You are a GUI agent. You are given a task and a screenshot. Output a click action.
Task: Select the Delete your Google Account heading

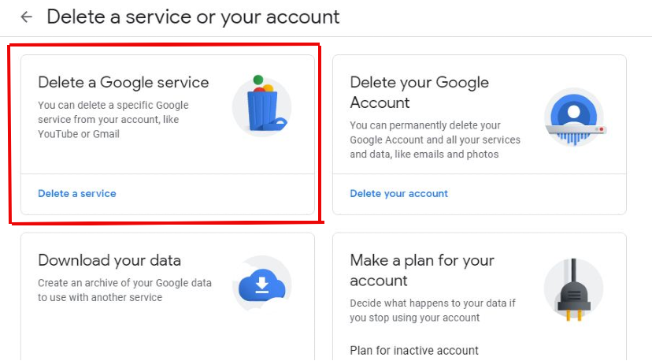(419, 92)
